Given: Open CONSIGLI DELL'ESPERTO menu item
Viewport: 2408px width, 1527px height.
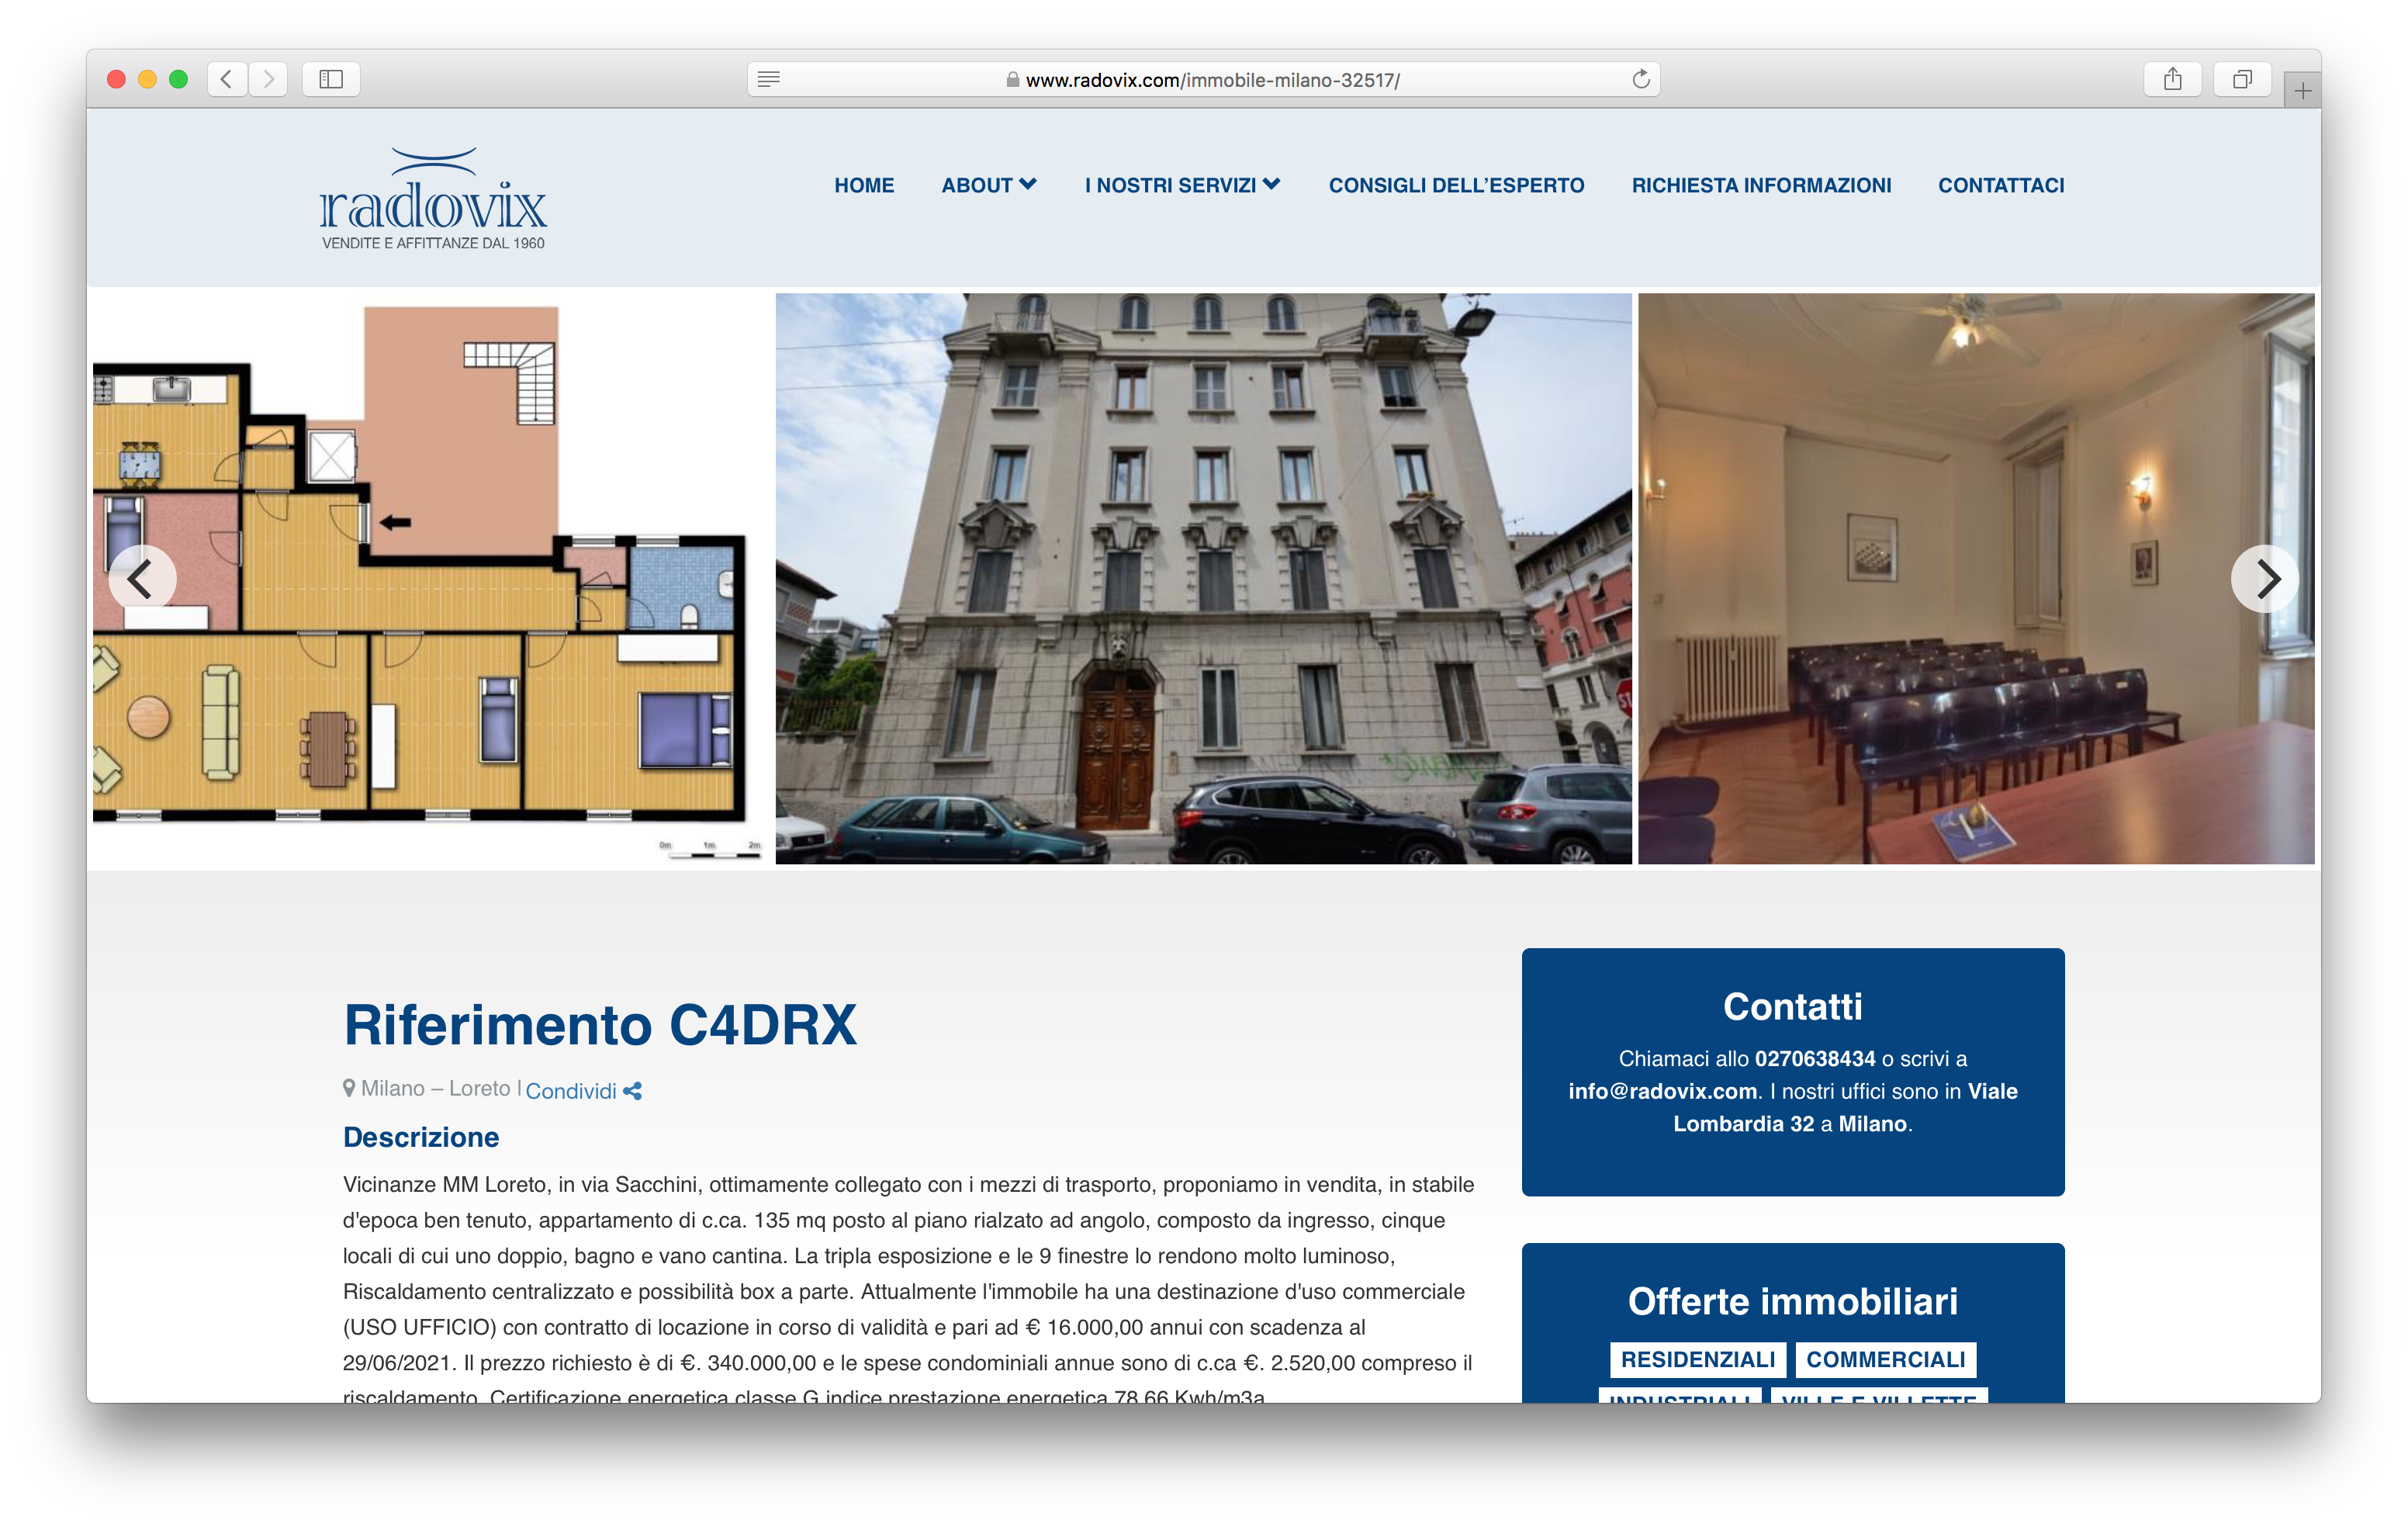Looking at the screenshot, I should click(x=1456, y=185).
